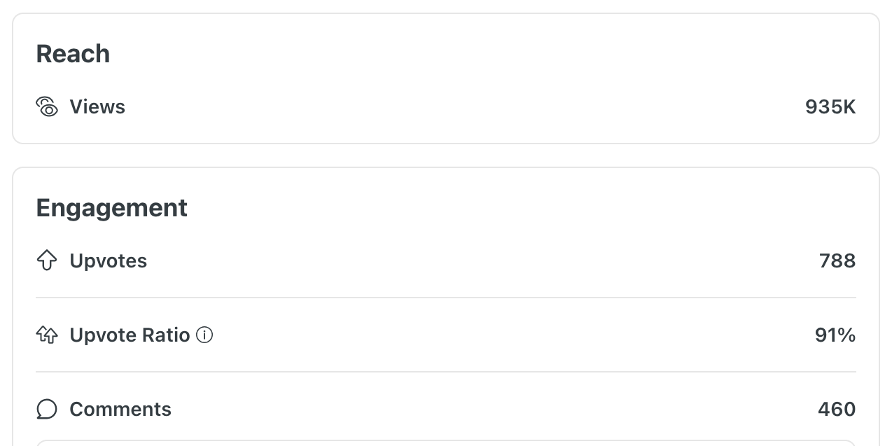892x446 pixels.
Task: Click the 788 upvotes value
Action: pos(837,261)
